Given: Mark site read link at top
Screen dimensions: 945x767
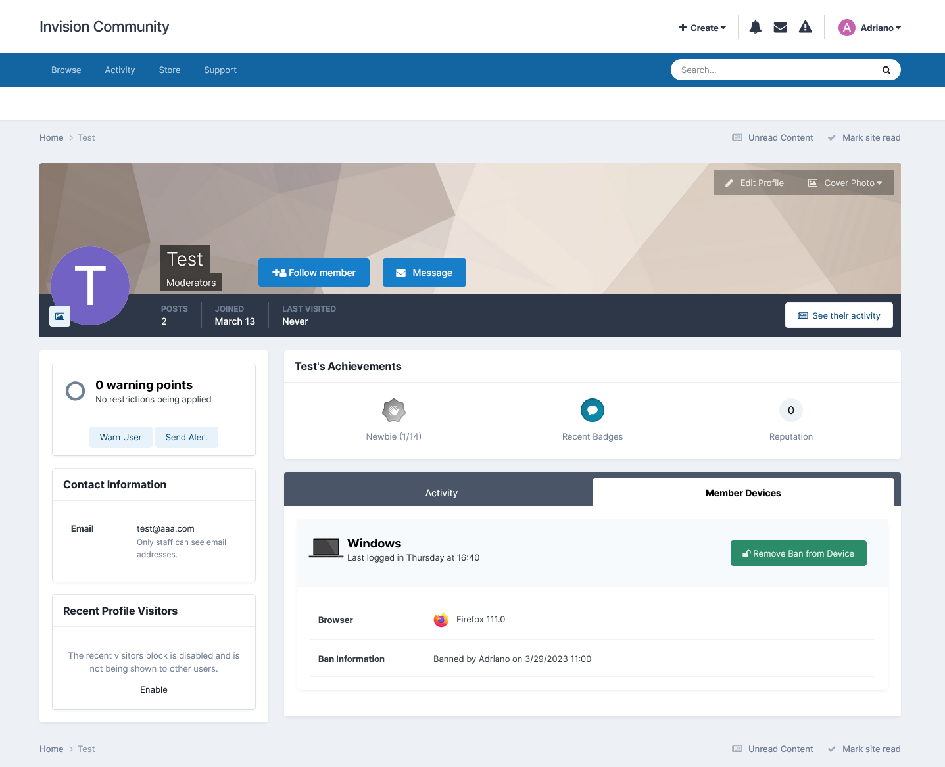Looking at the screenshot, I should pyautogui.click(x=871, y=138).
